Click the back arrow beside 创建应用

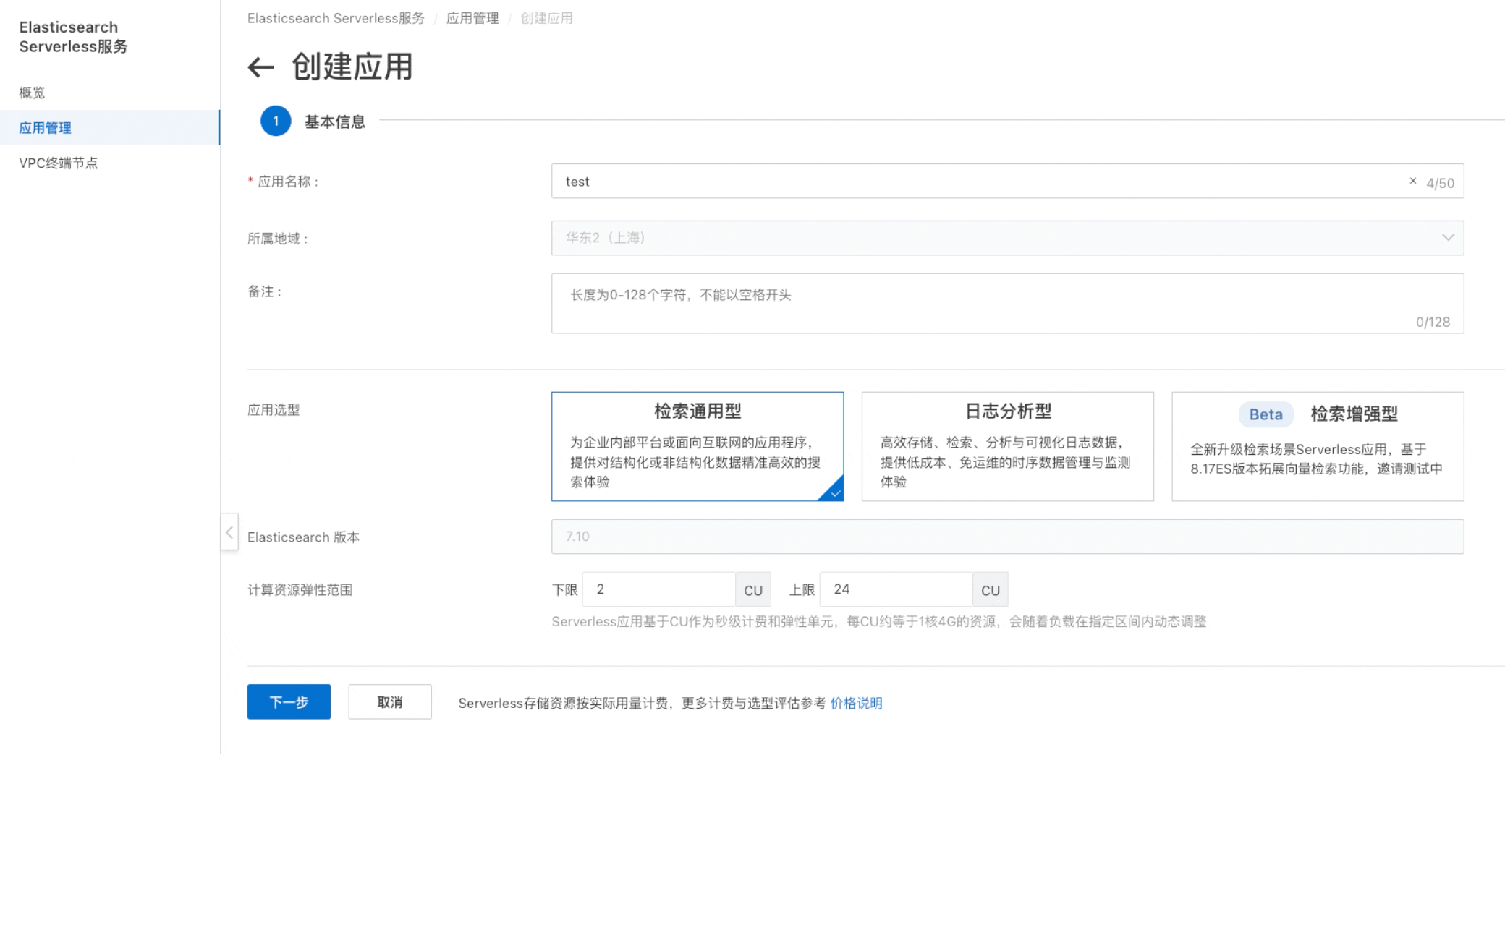(x=260, y=67)
